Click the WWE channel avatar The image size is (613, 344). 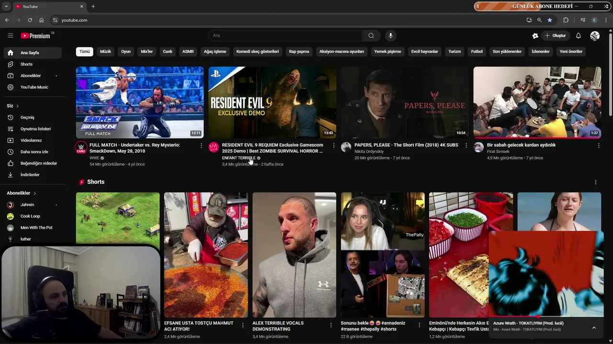(x=81, y=147)
